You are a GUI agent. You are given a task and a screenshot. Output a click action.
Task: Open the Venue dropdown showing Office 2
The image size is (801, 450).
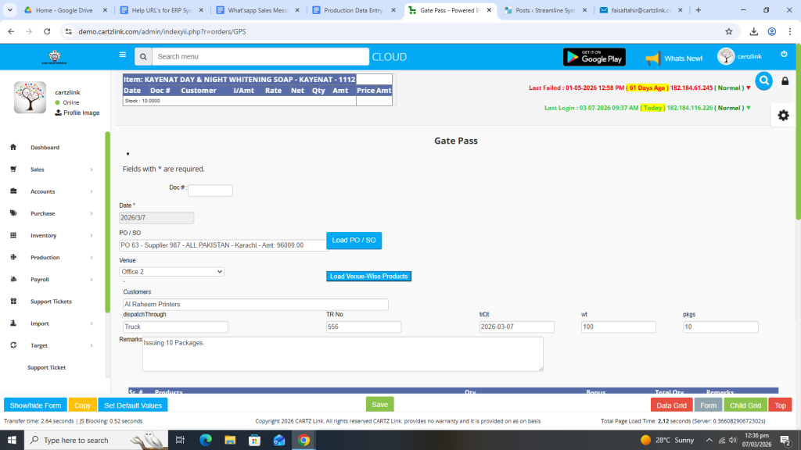(172, 272)
